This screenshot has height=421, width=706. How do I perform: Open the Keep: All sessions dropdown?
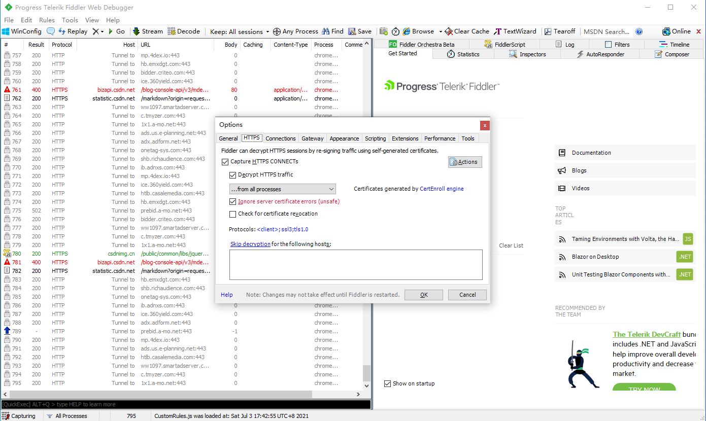(240, 31)
